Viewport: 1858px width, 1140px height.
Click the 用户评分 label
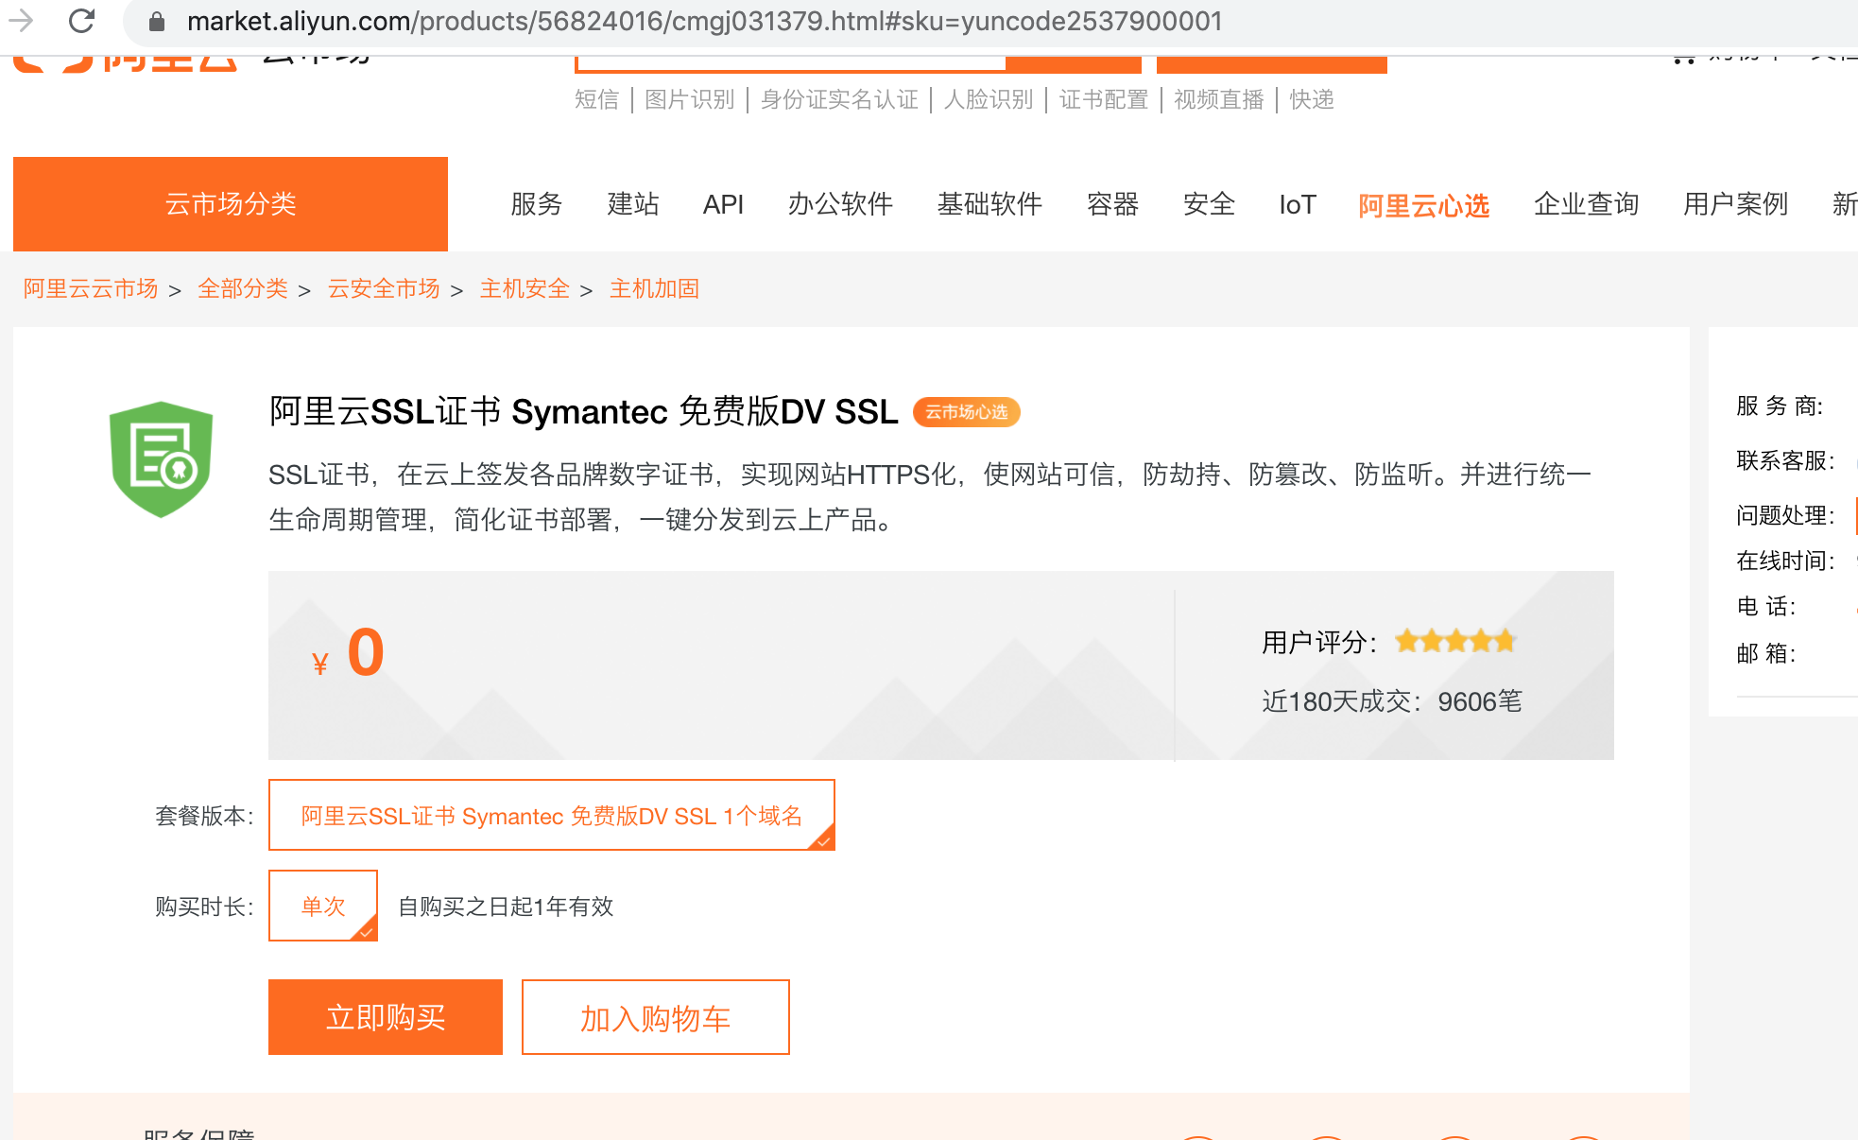point(1319,643)
